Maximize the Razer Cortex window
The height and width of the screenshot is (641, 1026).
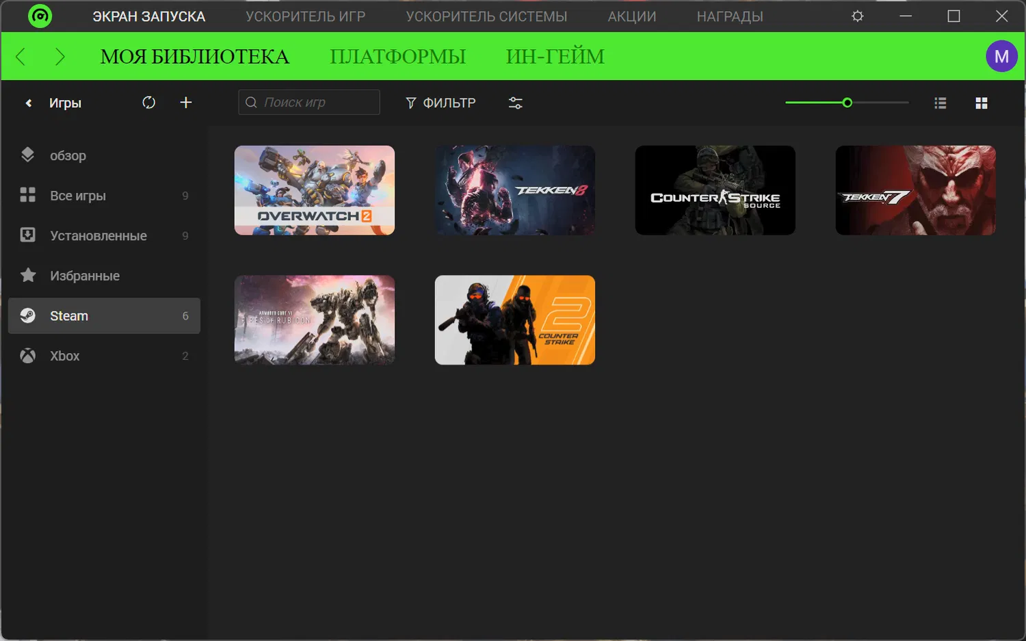[953, 16]
